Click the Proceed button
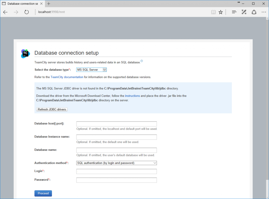The width and height of the screenshot is (269, 199). click(43, 193)
